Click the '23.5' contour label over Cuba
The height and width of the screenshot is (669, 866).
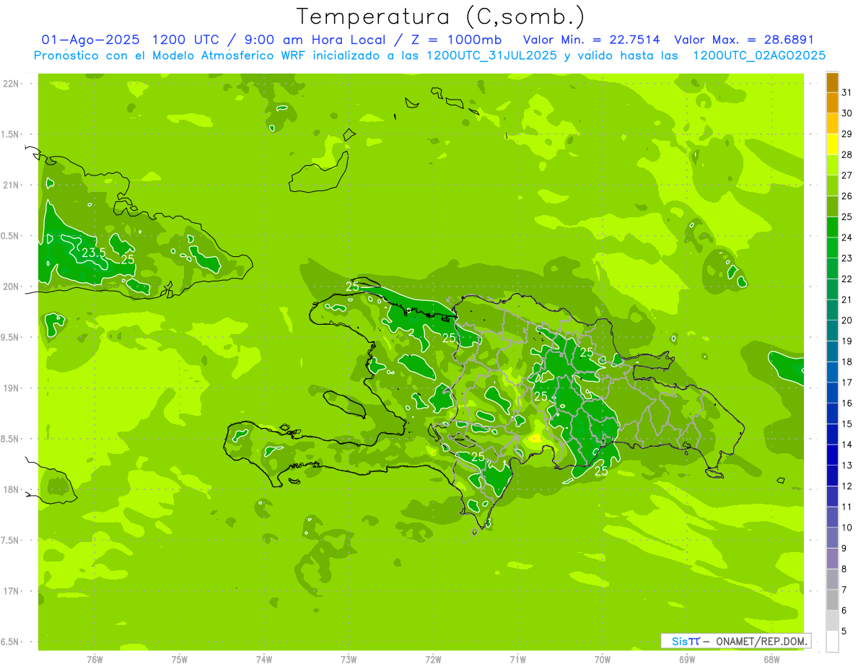click(x=94, y=253)
